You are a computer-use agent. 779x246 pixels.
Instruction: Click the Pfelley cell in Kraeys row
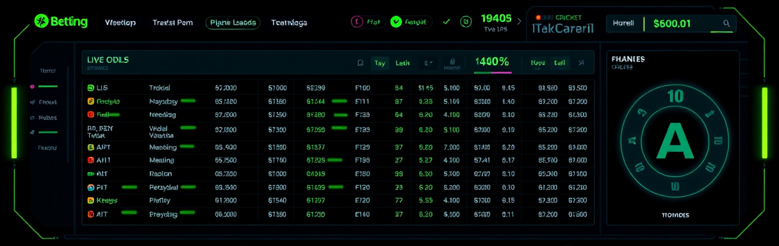(160, 201)
